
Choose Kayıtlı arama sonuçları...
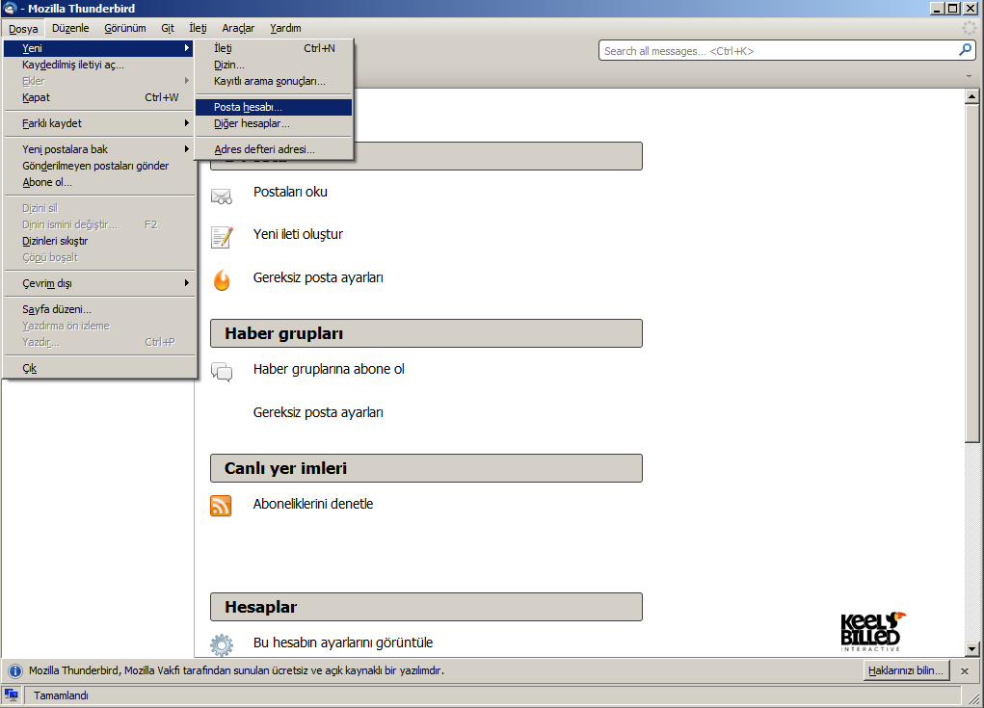click(274, 81)
